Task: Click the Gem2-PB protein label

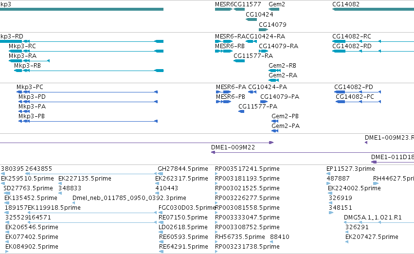Action: (285, 116)
